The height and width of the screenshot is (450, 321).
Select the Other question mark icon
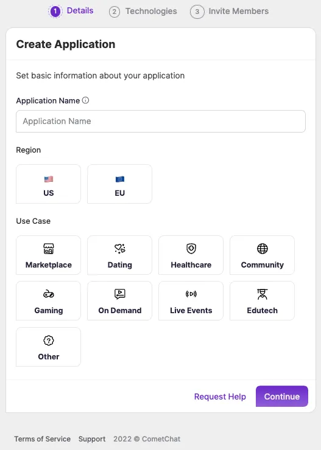click(x=49, y=341)
